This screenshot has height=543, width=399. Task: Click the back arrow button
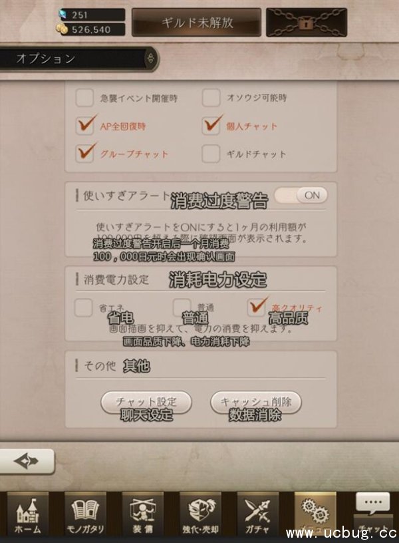click(x=27, y=461)
